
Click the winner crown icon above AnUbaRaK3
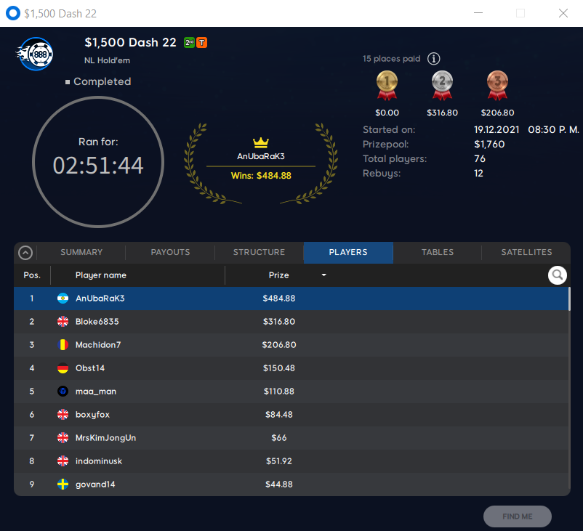[x=261, y=142]
